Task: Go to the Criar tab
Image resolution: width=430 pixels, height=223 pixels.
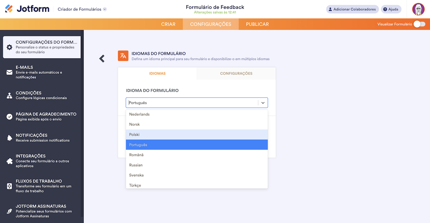Action: pyautogui.click(x=168, y=24)
